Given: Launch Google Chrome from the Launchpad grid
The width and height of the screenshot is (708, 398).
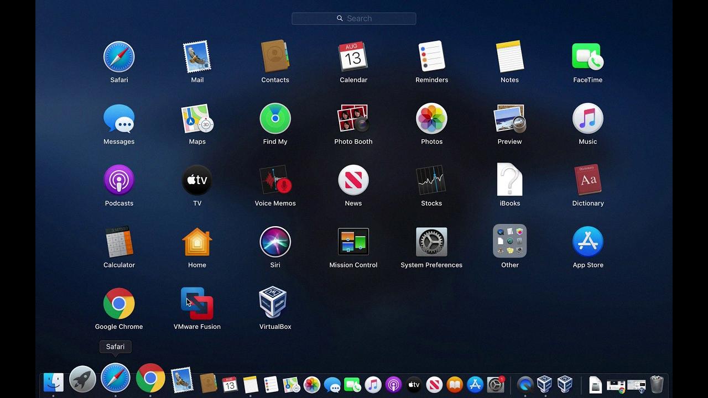Looking at the screenshot, I should pyautogui.click(x=119, y=303).
